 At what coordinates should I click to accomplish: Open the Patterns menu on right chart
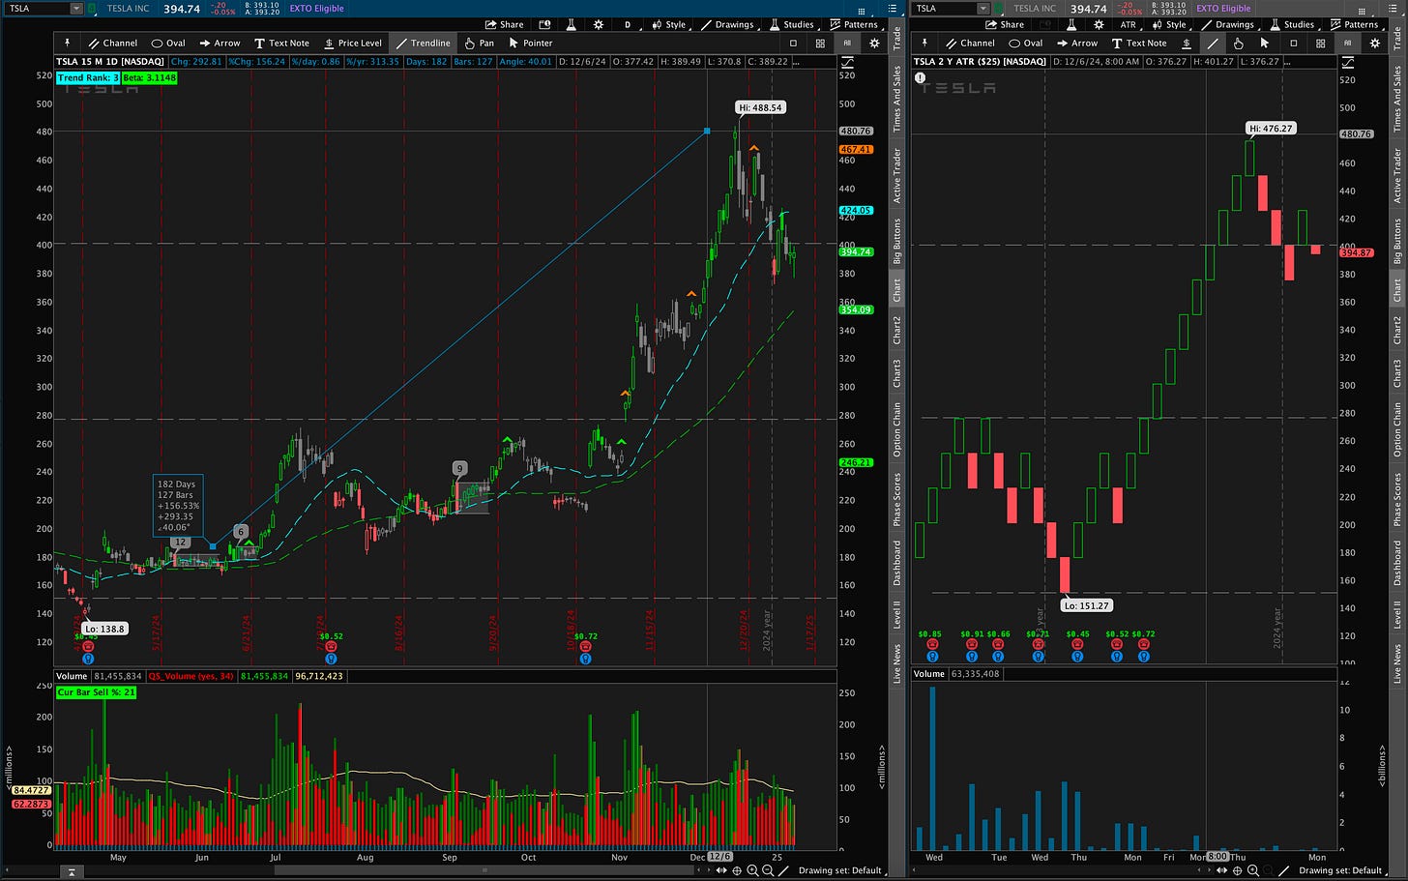1354,24
